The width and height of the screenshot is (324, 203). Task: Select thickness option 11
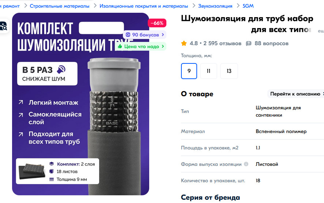click(208, 71)
